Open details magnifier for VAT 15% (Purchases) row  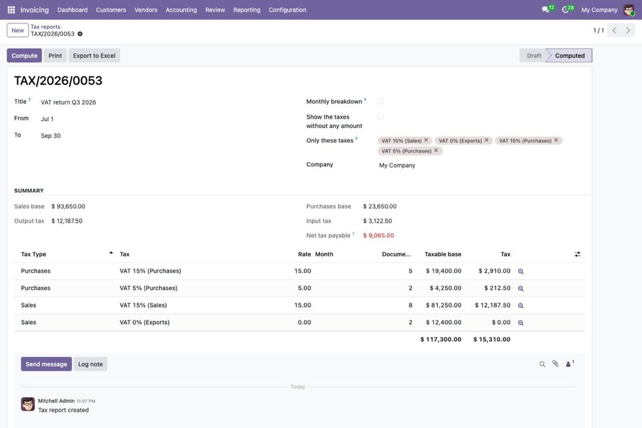click(521, 271)
